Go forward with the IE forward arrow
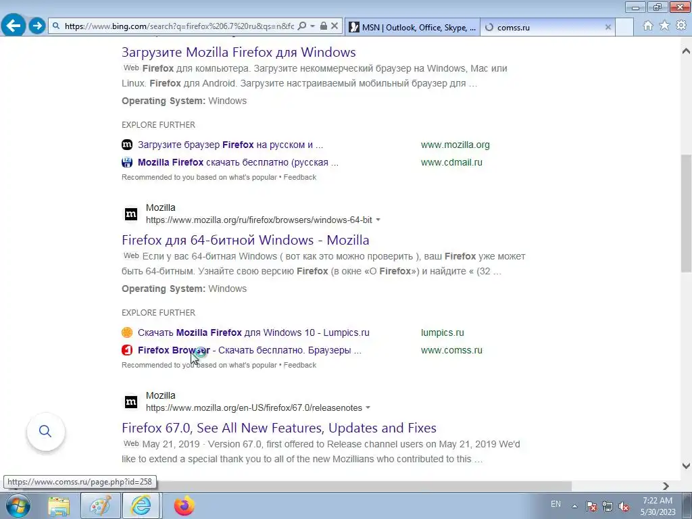Viewport: 692px width, 519px height. click(x=37, y=26)
